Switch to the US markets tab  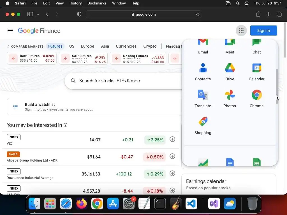72,46
